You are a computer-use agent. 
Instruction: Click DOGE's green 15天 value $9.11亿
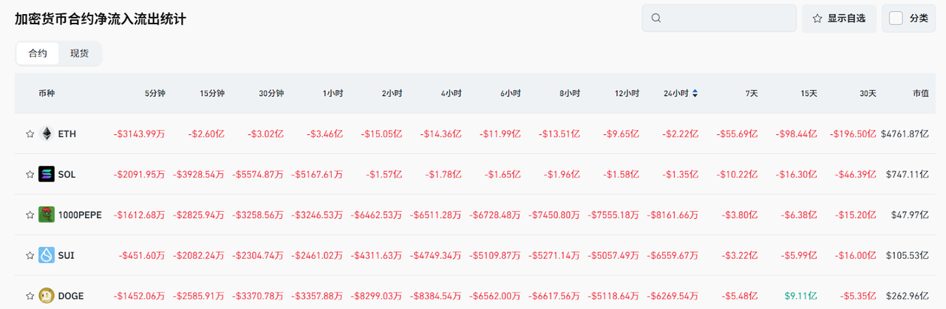(800, 296)
